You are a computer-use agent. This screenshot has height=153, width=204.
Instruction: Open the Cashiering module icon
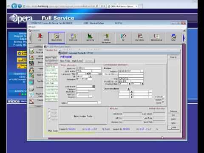click(90, 37)
